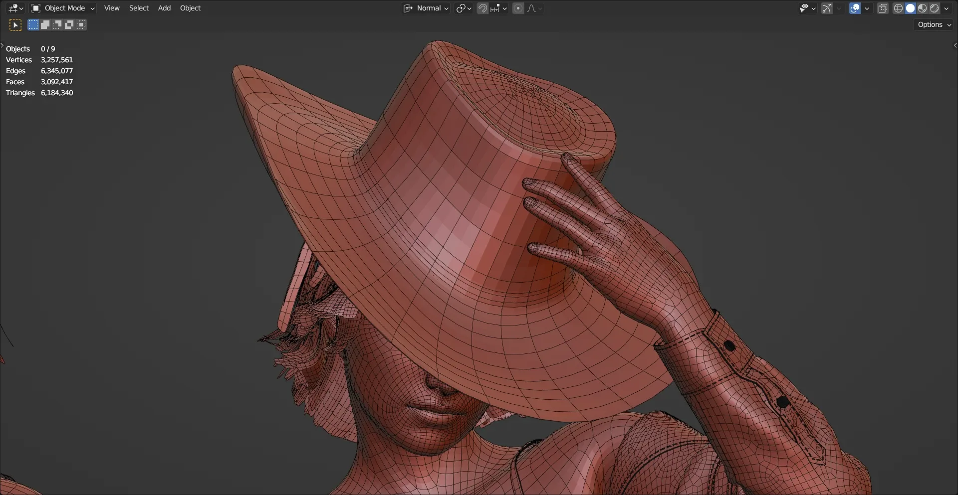This screenshot has width=958, height=495.
Task: Open the Options popover
Action: click(934, 24)
